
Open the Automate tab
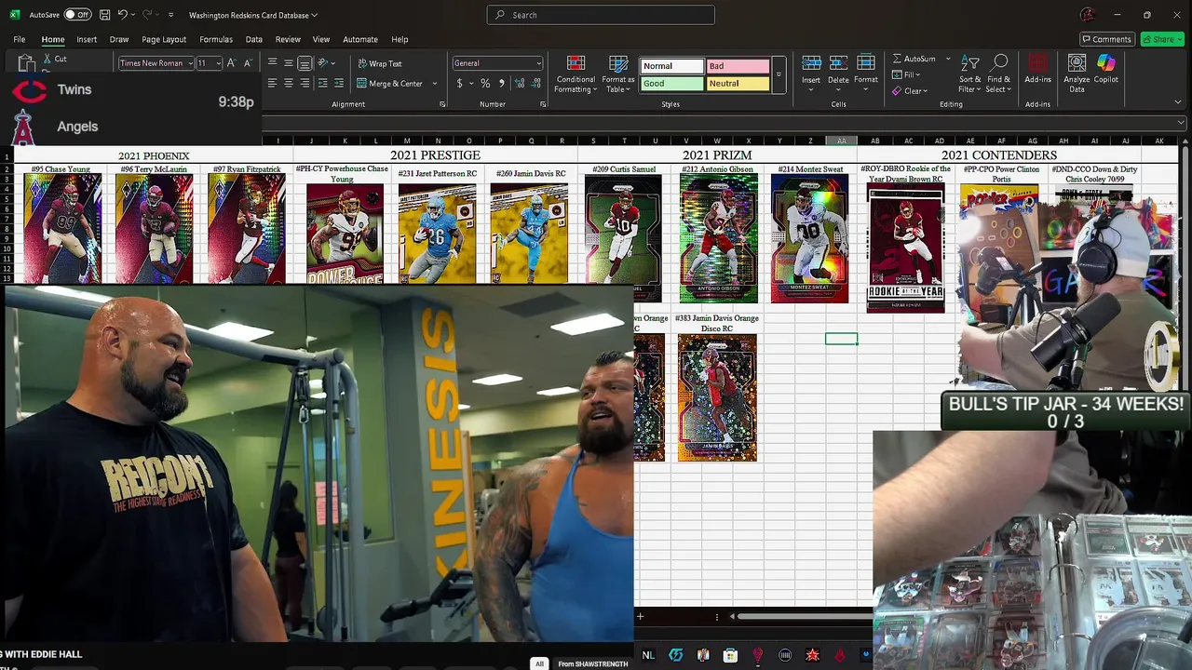point(360,39)
